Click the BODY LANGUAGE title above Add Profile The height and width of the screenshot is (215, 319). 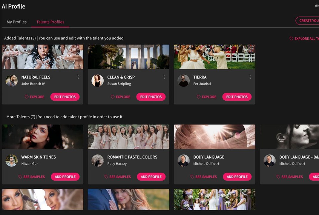click(x=209, y=157)
